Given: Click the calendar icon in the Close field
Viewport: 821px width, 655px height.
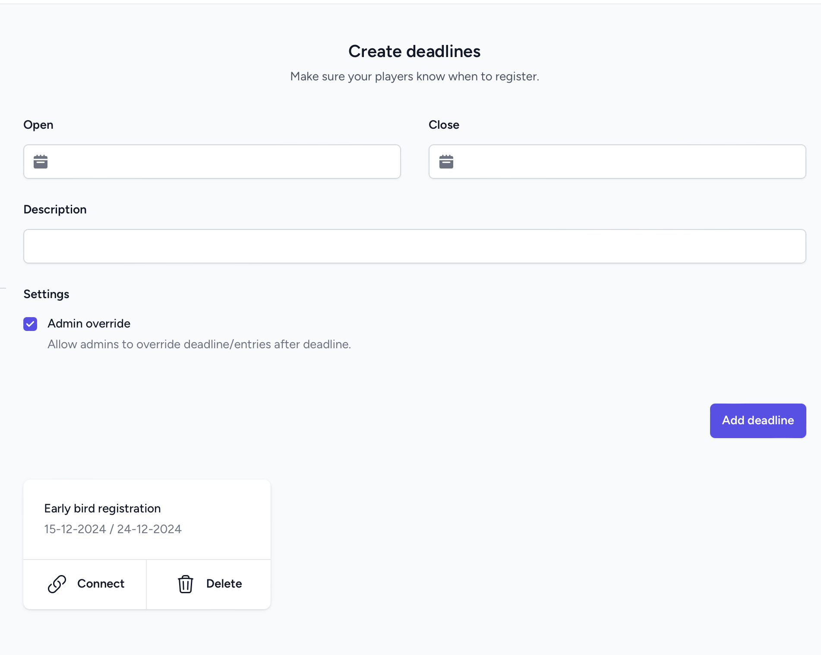Looking at the screenshot, I should [x=446, y=162].
